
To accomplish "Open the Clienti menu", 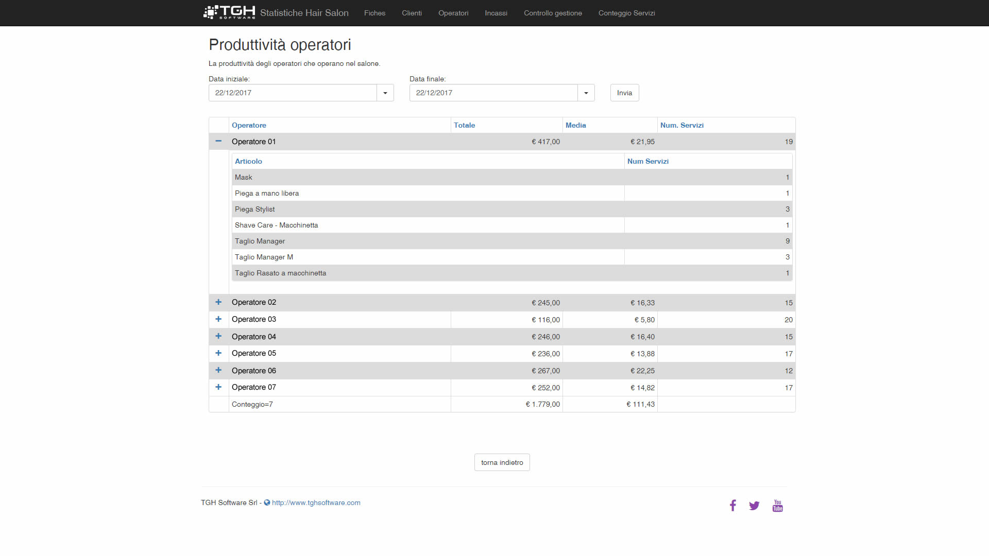I will coord(412,13).
